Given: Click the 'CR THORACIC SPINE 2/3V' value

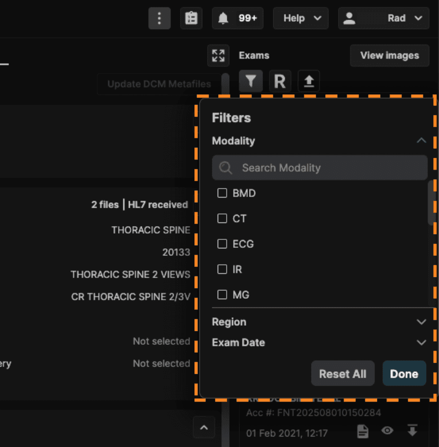Looking at the screenshot, I should click(131, 297).
